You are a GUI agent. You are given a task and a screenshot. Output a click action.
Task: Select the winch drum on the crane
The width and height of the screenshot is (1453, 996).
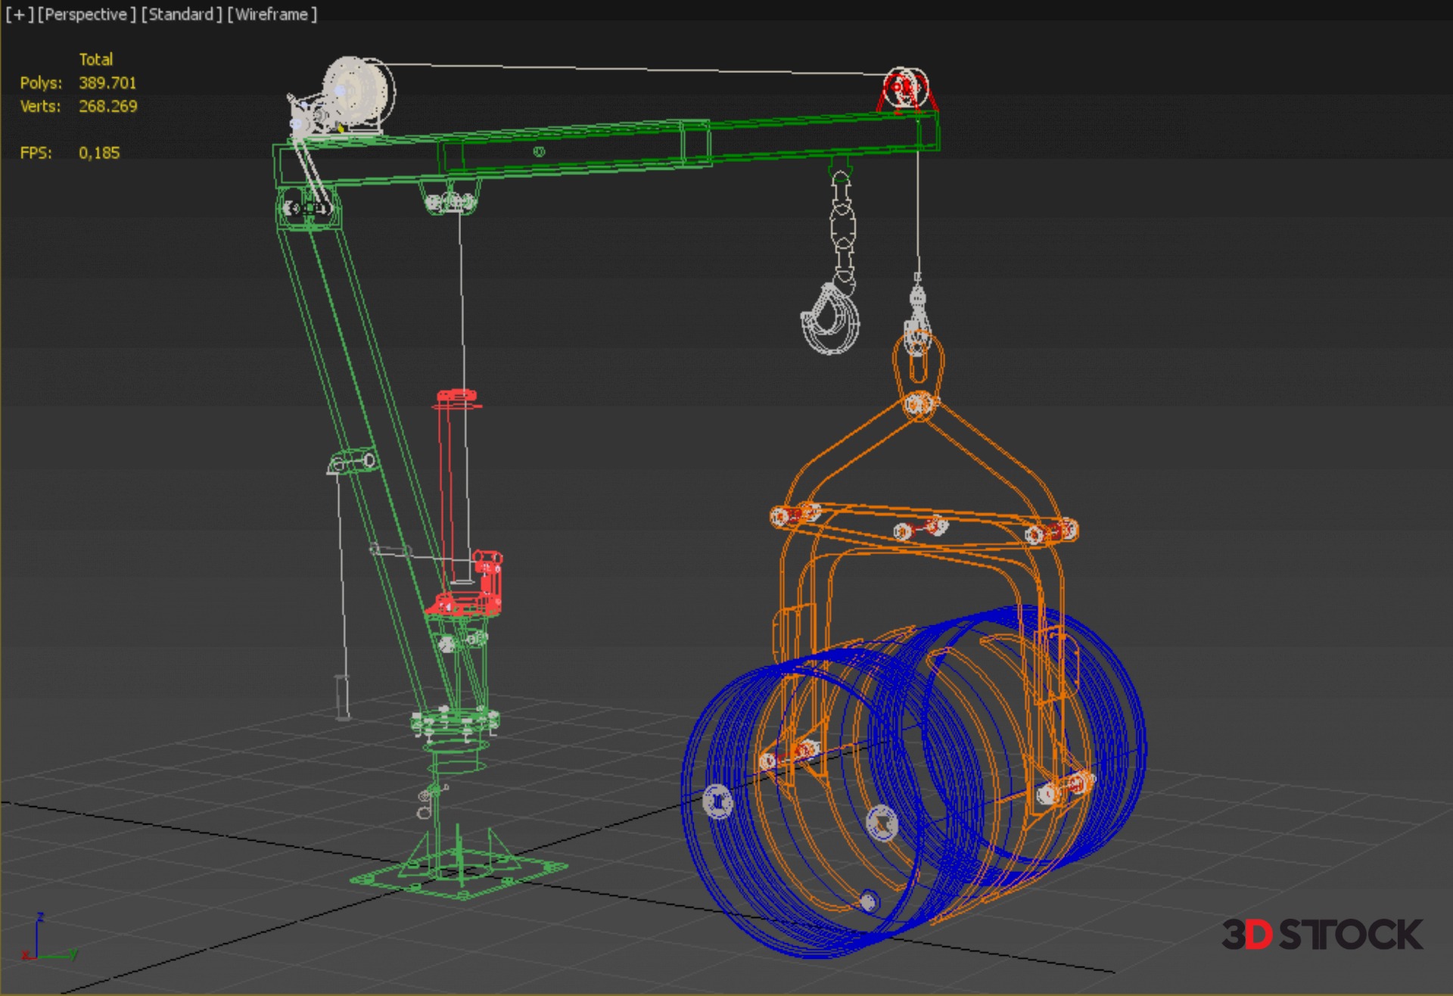pyautogui.click(x=356, y=91)
